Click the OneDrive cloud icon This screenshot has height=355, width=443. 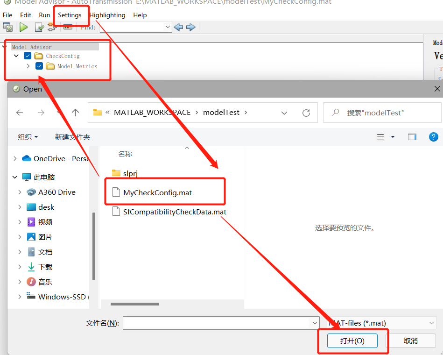27,158
